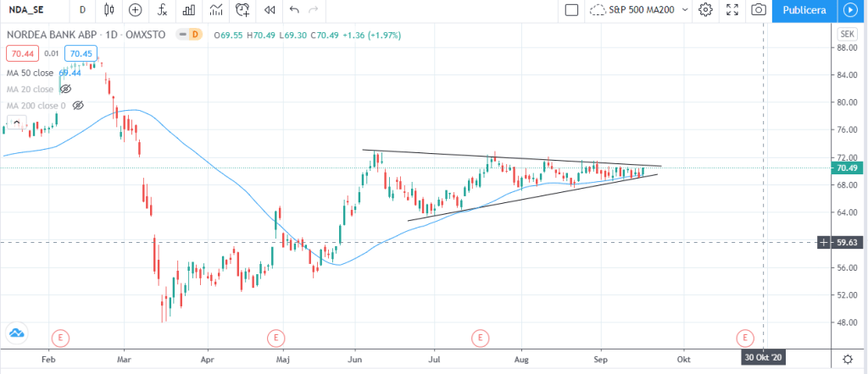This screenshot has width=868, height=374.
Task: Open the D timeframe interval selector
Action: tap(81, 10)
